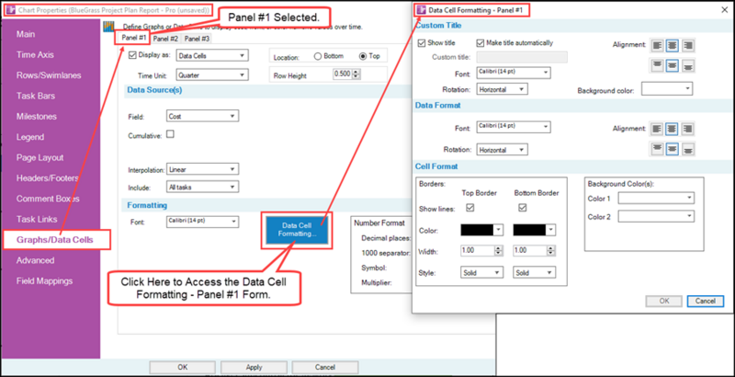Open the Color 2 background picker
Viewport: 735px width, 377px height.
pos(656,216)
